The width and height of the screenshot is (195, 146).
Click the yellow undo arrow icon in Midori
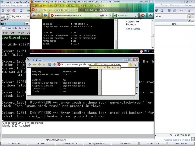(x=131, y=64)
